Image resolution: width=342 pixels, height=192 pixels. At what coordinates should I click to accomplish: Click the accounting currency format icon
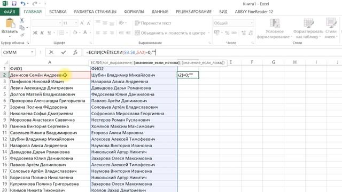point(217,33)
